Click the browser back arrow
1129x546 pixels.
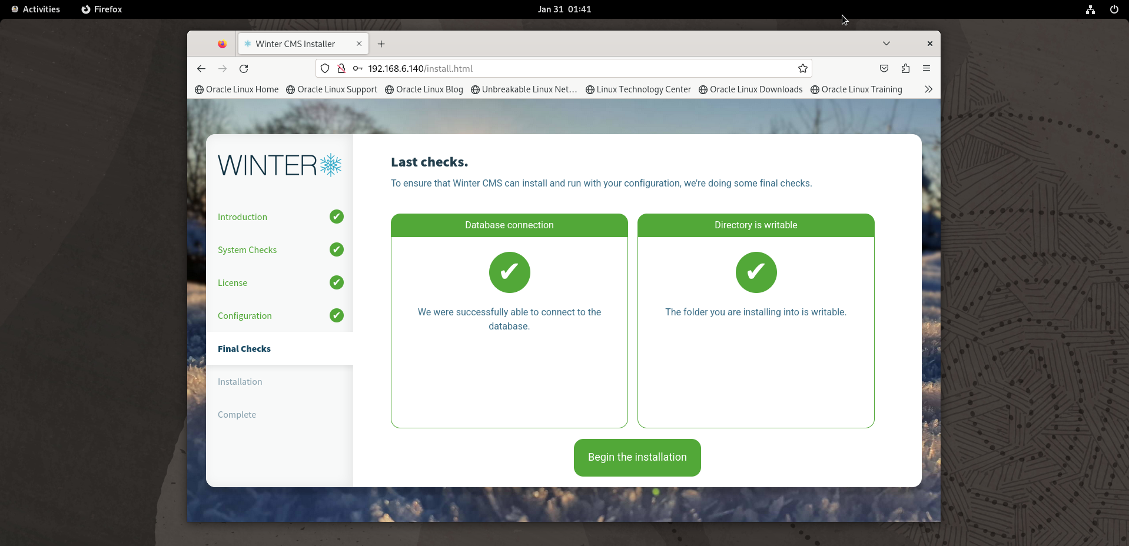[x=201, y=69]
